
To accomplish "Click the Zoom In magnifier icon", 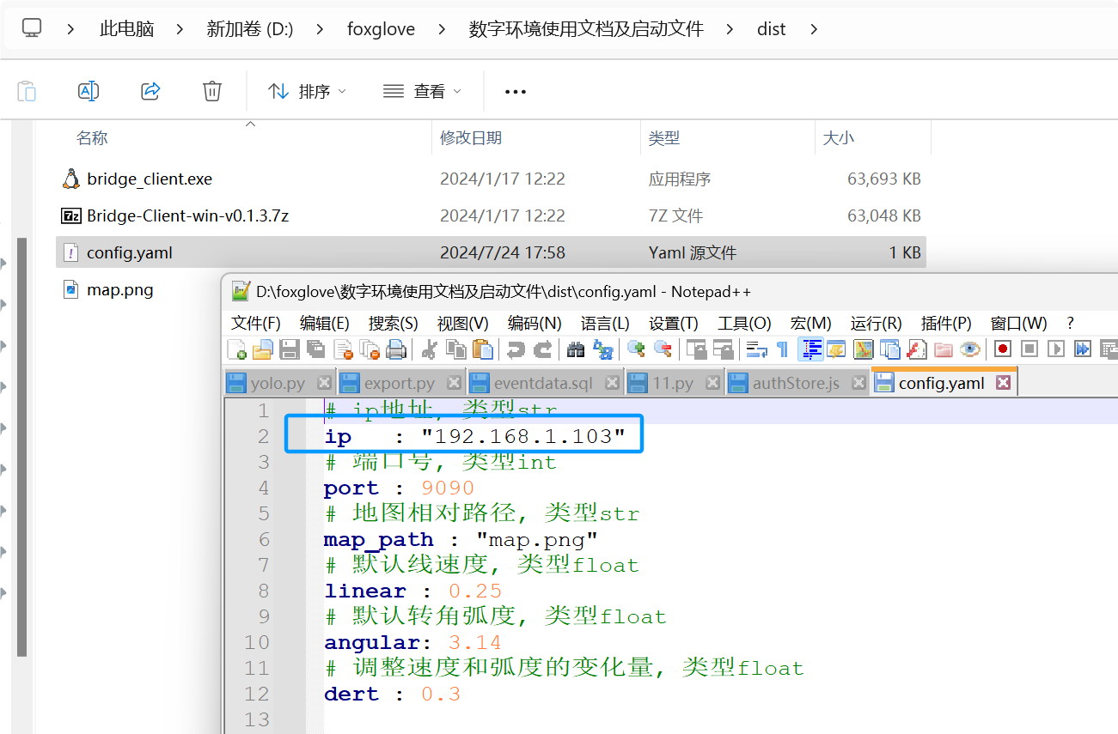I will [636, 349].
